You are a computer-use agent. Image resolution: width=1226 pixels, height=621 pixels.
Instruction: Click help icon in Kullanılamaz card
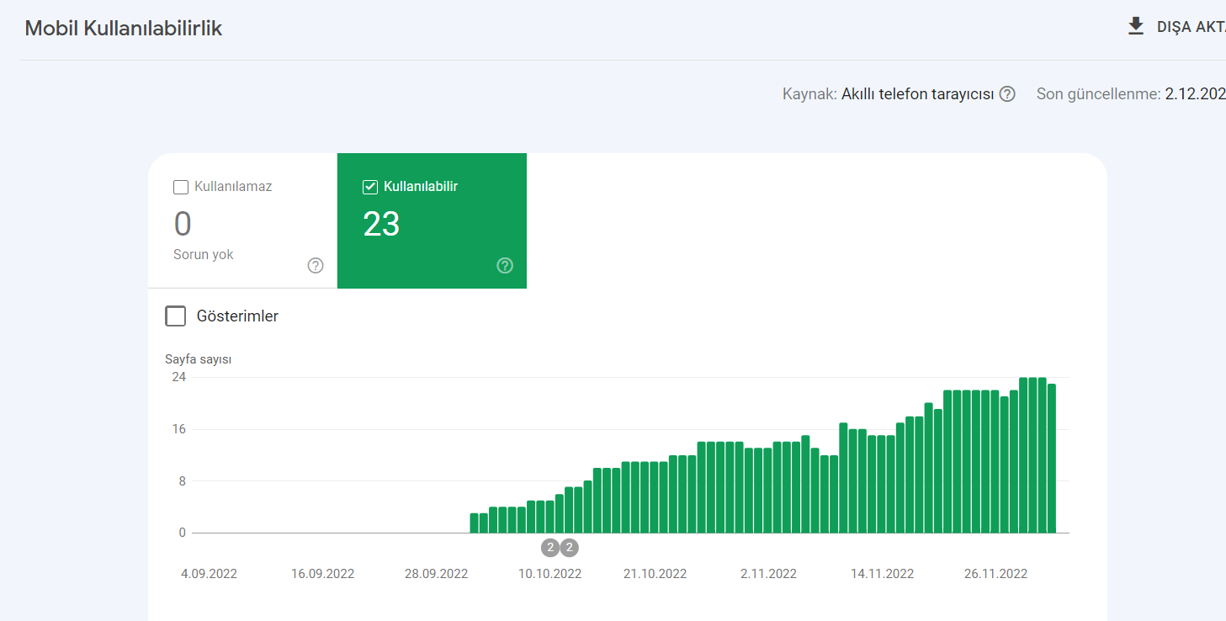[x=316, y=266]
